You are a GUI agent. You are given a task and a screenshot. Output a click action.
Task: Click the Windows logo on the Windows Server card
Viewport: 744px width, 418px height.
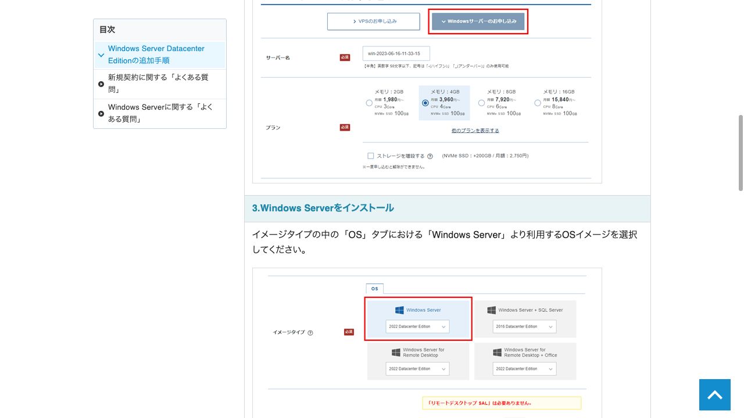pyautogui.click(x=399, y=310)
